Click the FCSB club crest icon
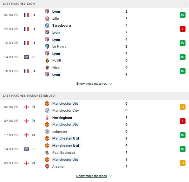 coord(47,60)
